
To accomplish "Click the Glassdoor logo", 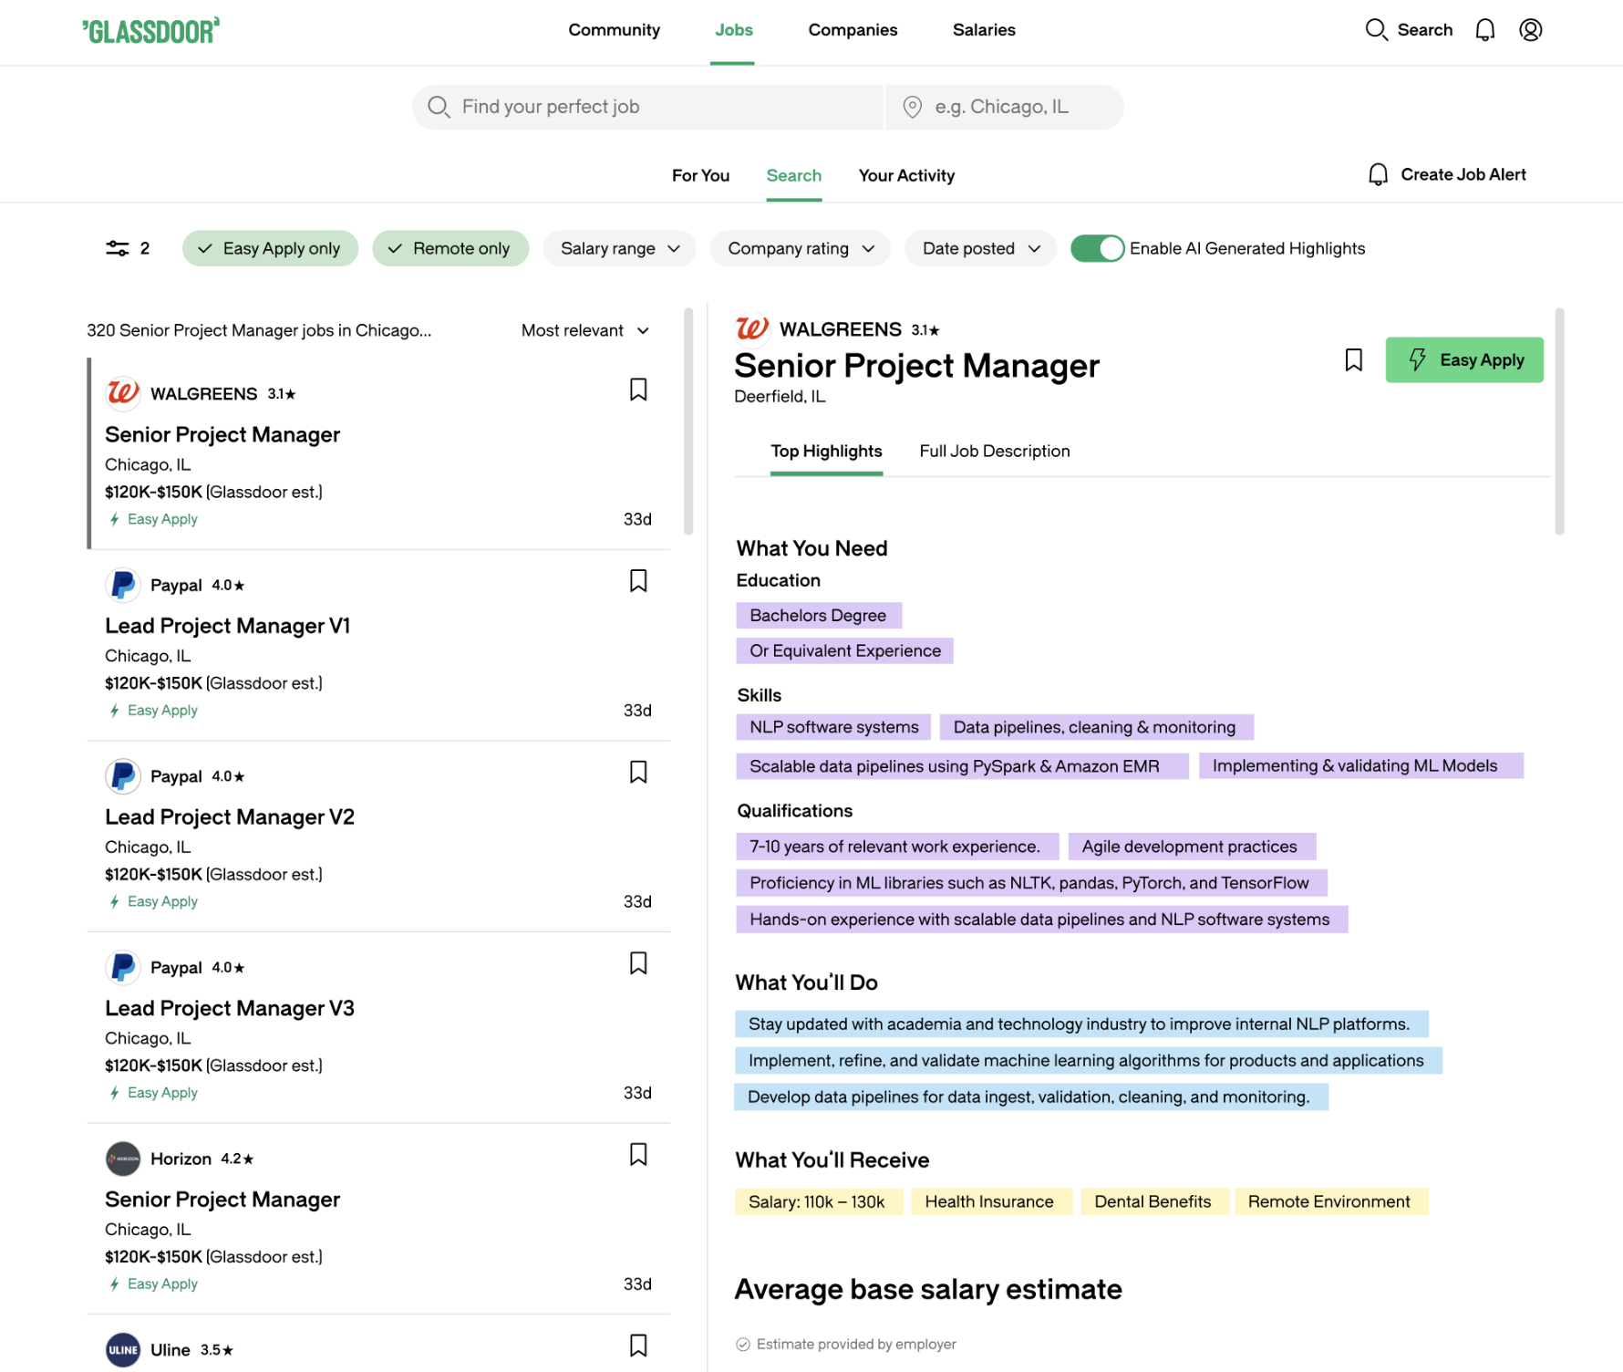I will [150, 31].
